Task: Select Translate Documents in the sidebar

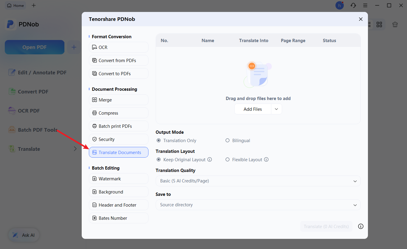Action: (x=119, y=152)
